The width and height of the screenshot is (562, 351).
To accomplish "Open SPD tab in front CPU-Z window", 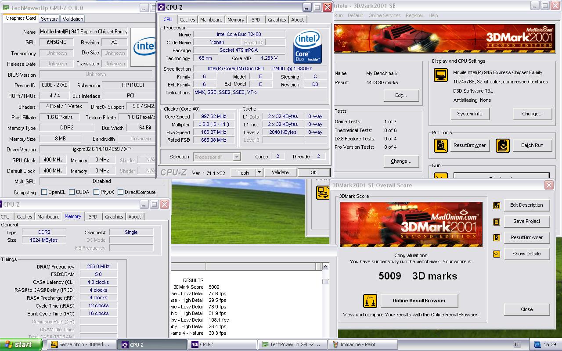I will tap(256, 20).
